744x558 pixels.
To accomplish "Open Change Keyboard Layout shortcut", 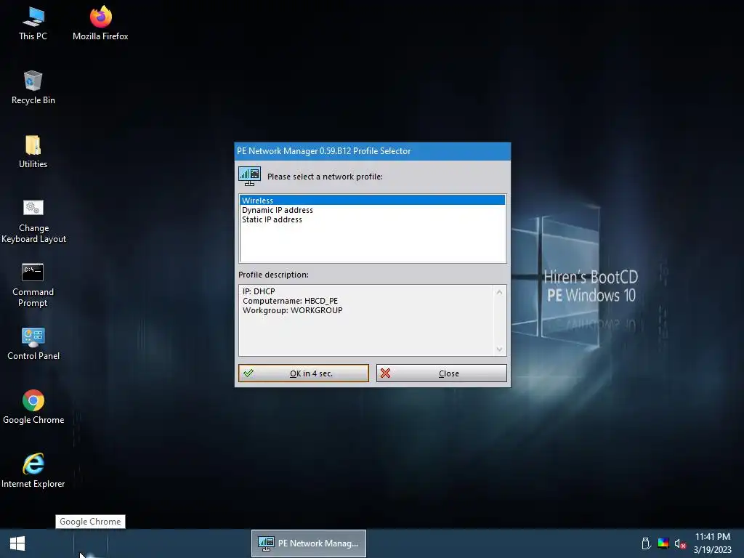I will (33, 221).
